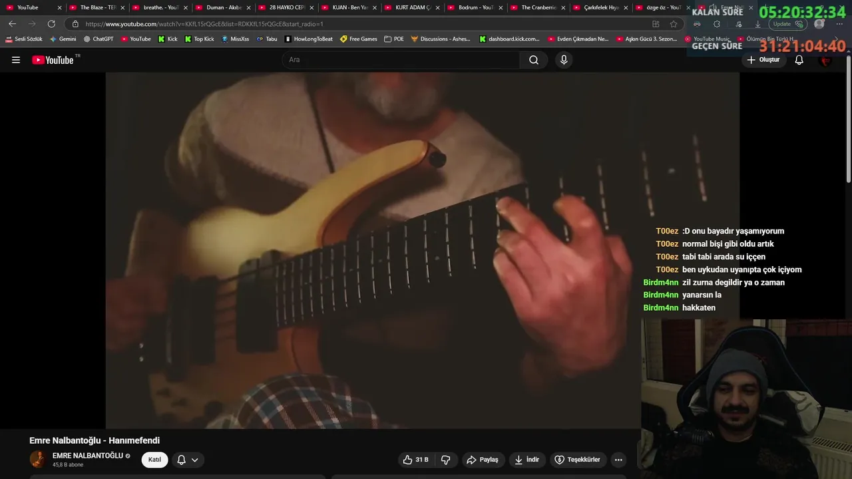Screen dimensions: 852x479
Task: Click the search magnifier button
Action: [x=534, y=60]
